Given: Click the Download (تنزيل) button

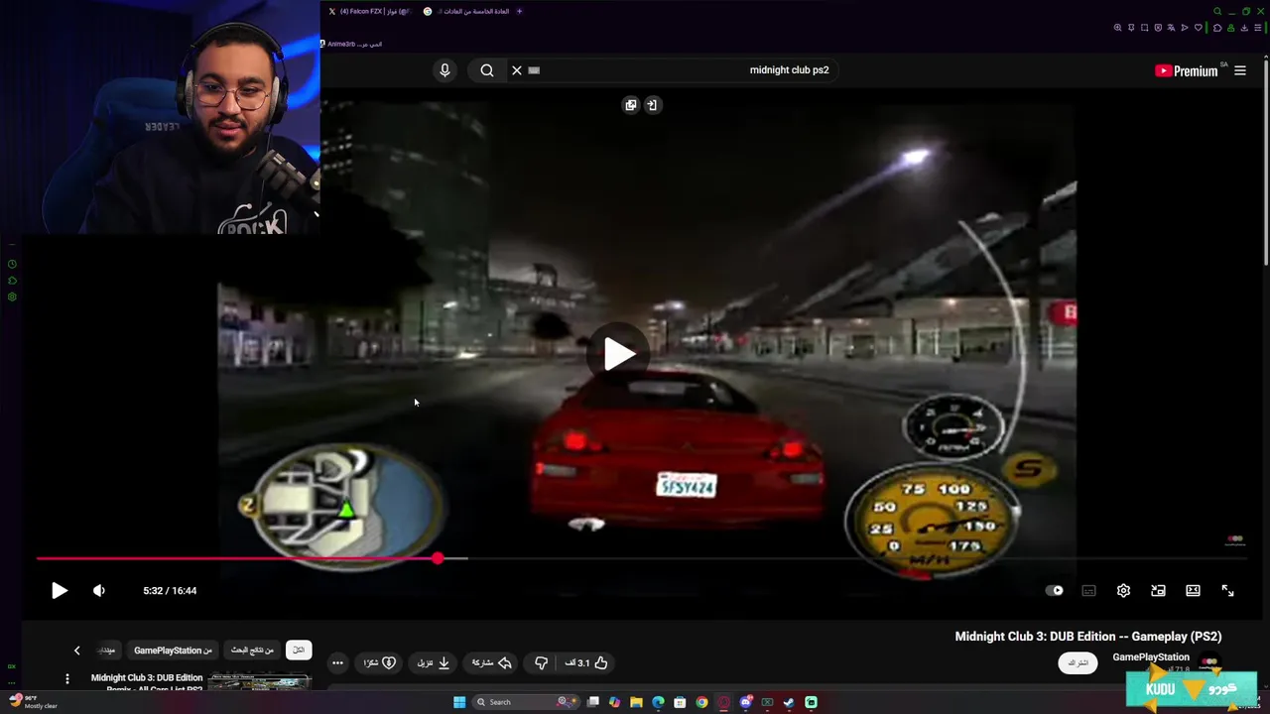Looking at the screenshot, I should tap(434, 662).
